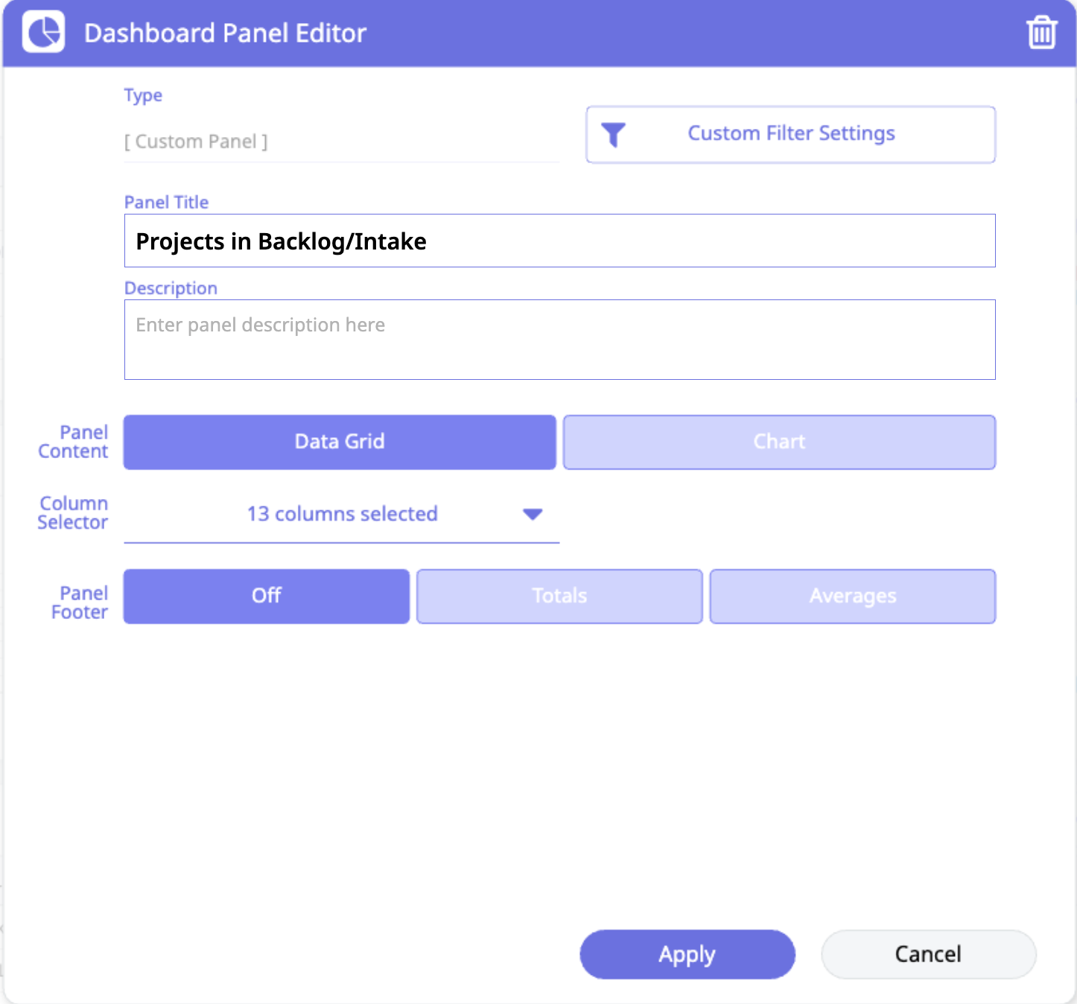
Task: Click the Panel Footer label
Action: [80, 603]
